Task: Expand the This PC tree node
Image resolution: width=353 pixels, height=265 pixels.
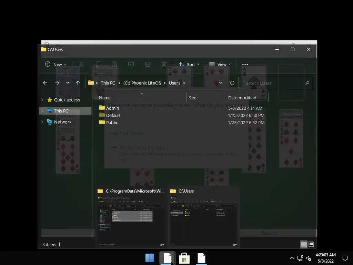Action: pyautogui.click(x=42, y=111)
